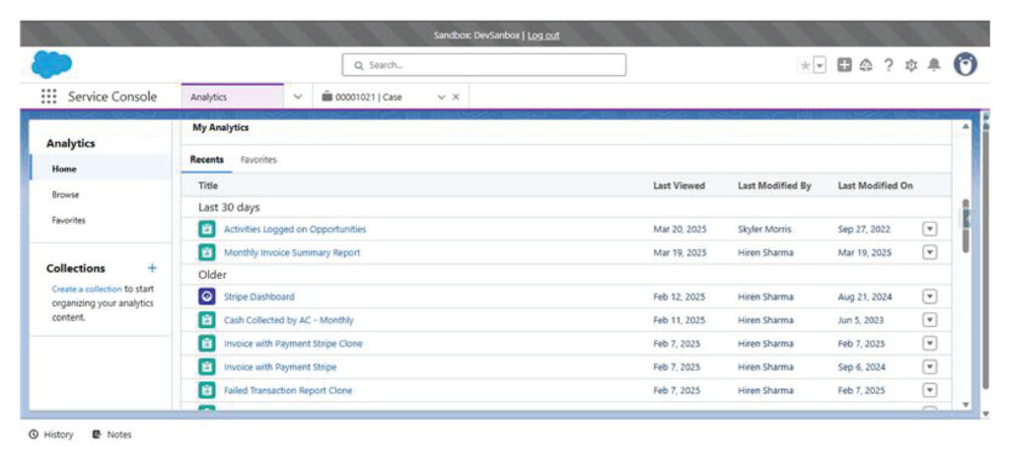Click the Last Modified On column header
This screenshot has height=465, width=1010.
[876, 186]
